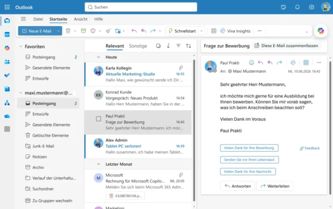Click the Suchen search field
The image size is (333, 209).
[x=141, y=7]
